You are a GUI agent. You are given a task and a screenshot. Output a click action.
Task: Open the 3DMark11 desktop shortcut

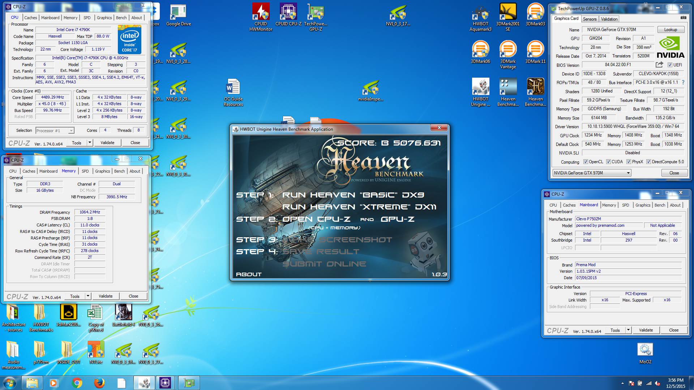(535, 52)
